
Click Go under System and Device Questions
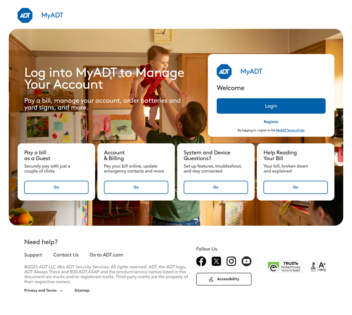(x=216, y=187)
